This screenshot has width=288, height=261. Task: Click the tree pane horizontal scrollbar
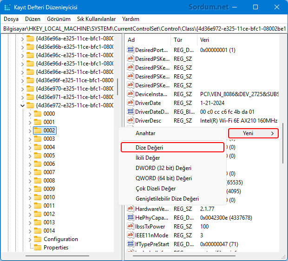pyautogui.click(x=57, y=256)
